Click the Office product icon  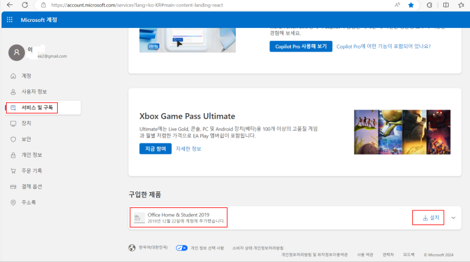click(x=139, y=218)
